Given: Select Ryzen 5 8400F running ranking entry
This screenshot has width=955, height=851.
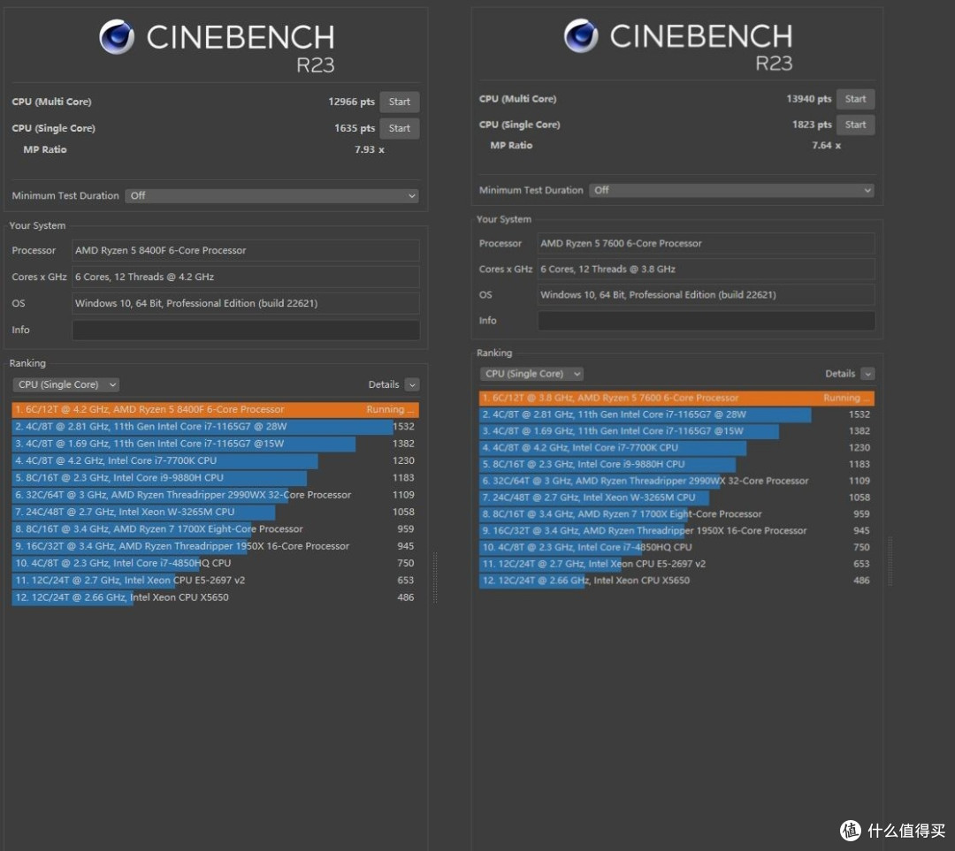Looking at the screenshot, I should point(215,410).
